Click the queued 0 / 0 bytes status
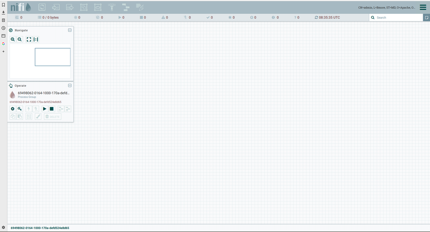The image size is (430, 232). (x=48, y=17)
